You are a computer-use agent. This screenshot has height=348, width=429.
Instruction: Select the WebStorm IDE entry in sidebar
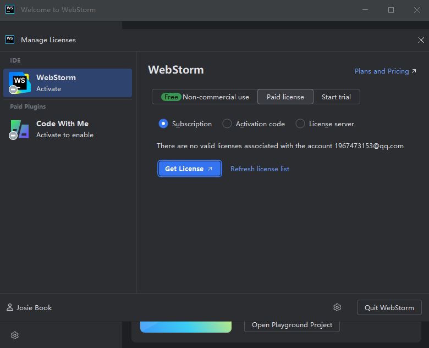pyautogui.click(x=68, y=83)
